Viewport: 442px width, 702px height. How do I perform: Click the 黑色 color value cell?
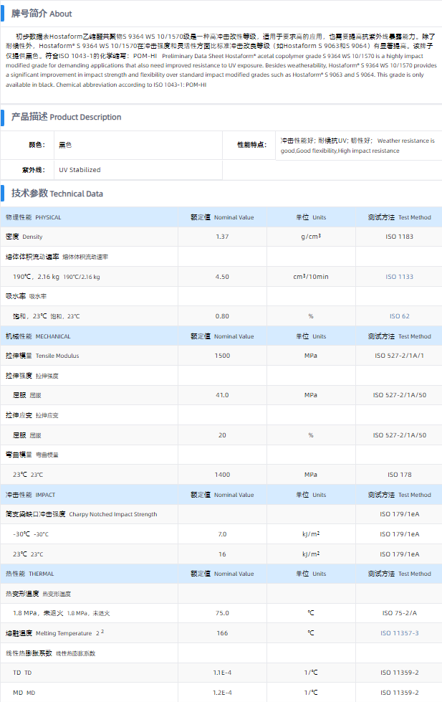[65, 145]
